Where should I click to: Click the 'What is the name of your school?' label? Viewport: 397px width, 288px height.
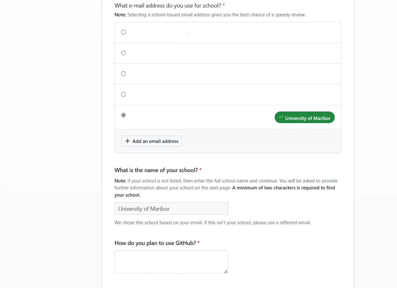point(156,170)
